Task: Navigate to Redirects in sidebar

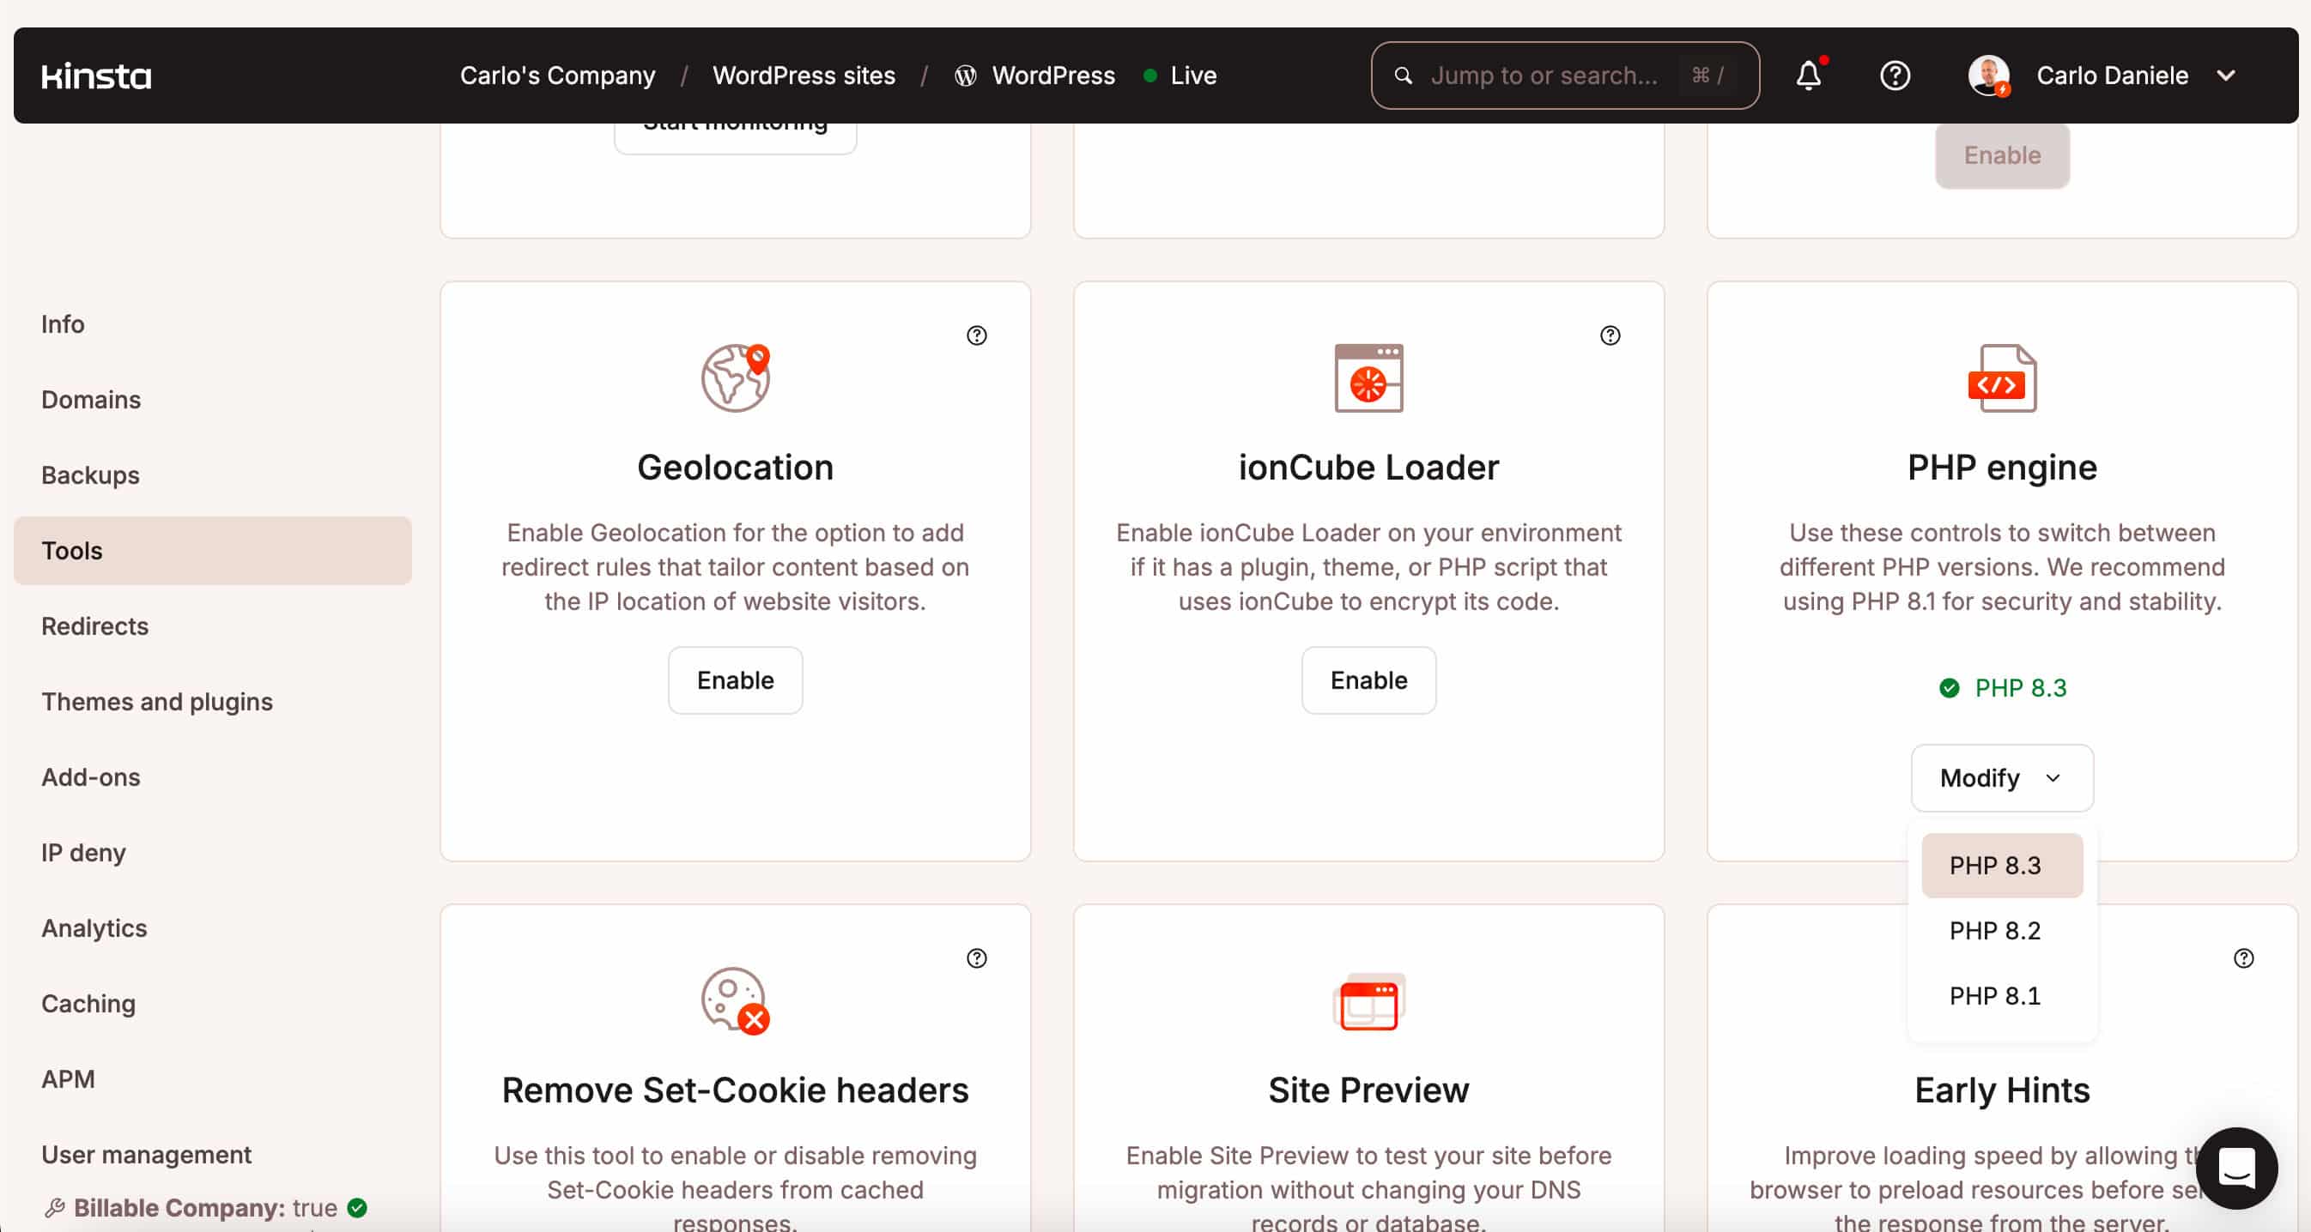Action: pyautogui.click(x=96, y=626)
